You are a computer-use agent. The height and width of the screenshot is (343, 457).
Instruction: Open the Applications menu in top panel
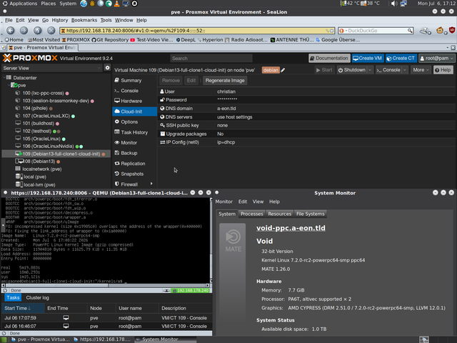(x=20, y=4)
